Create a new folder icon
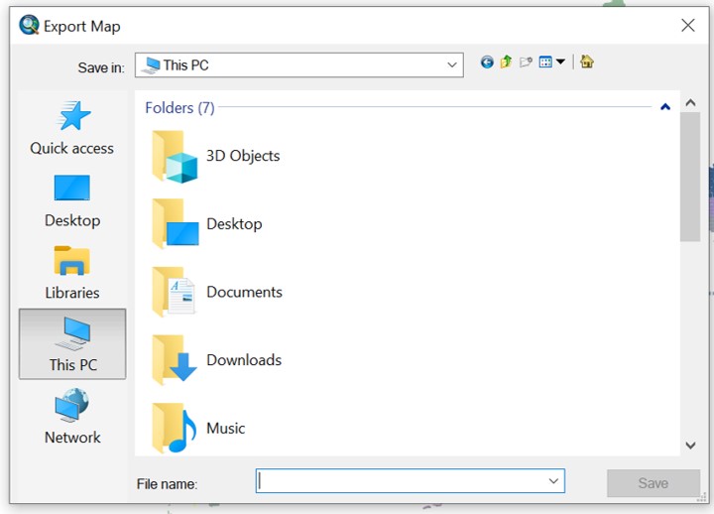 pos(526,62)
